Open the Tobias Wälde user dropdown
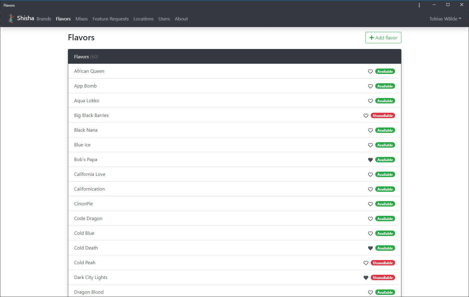The width and height of the screenshot is (469, 297). [445, 19]
